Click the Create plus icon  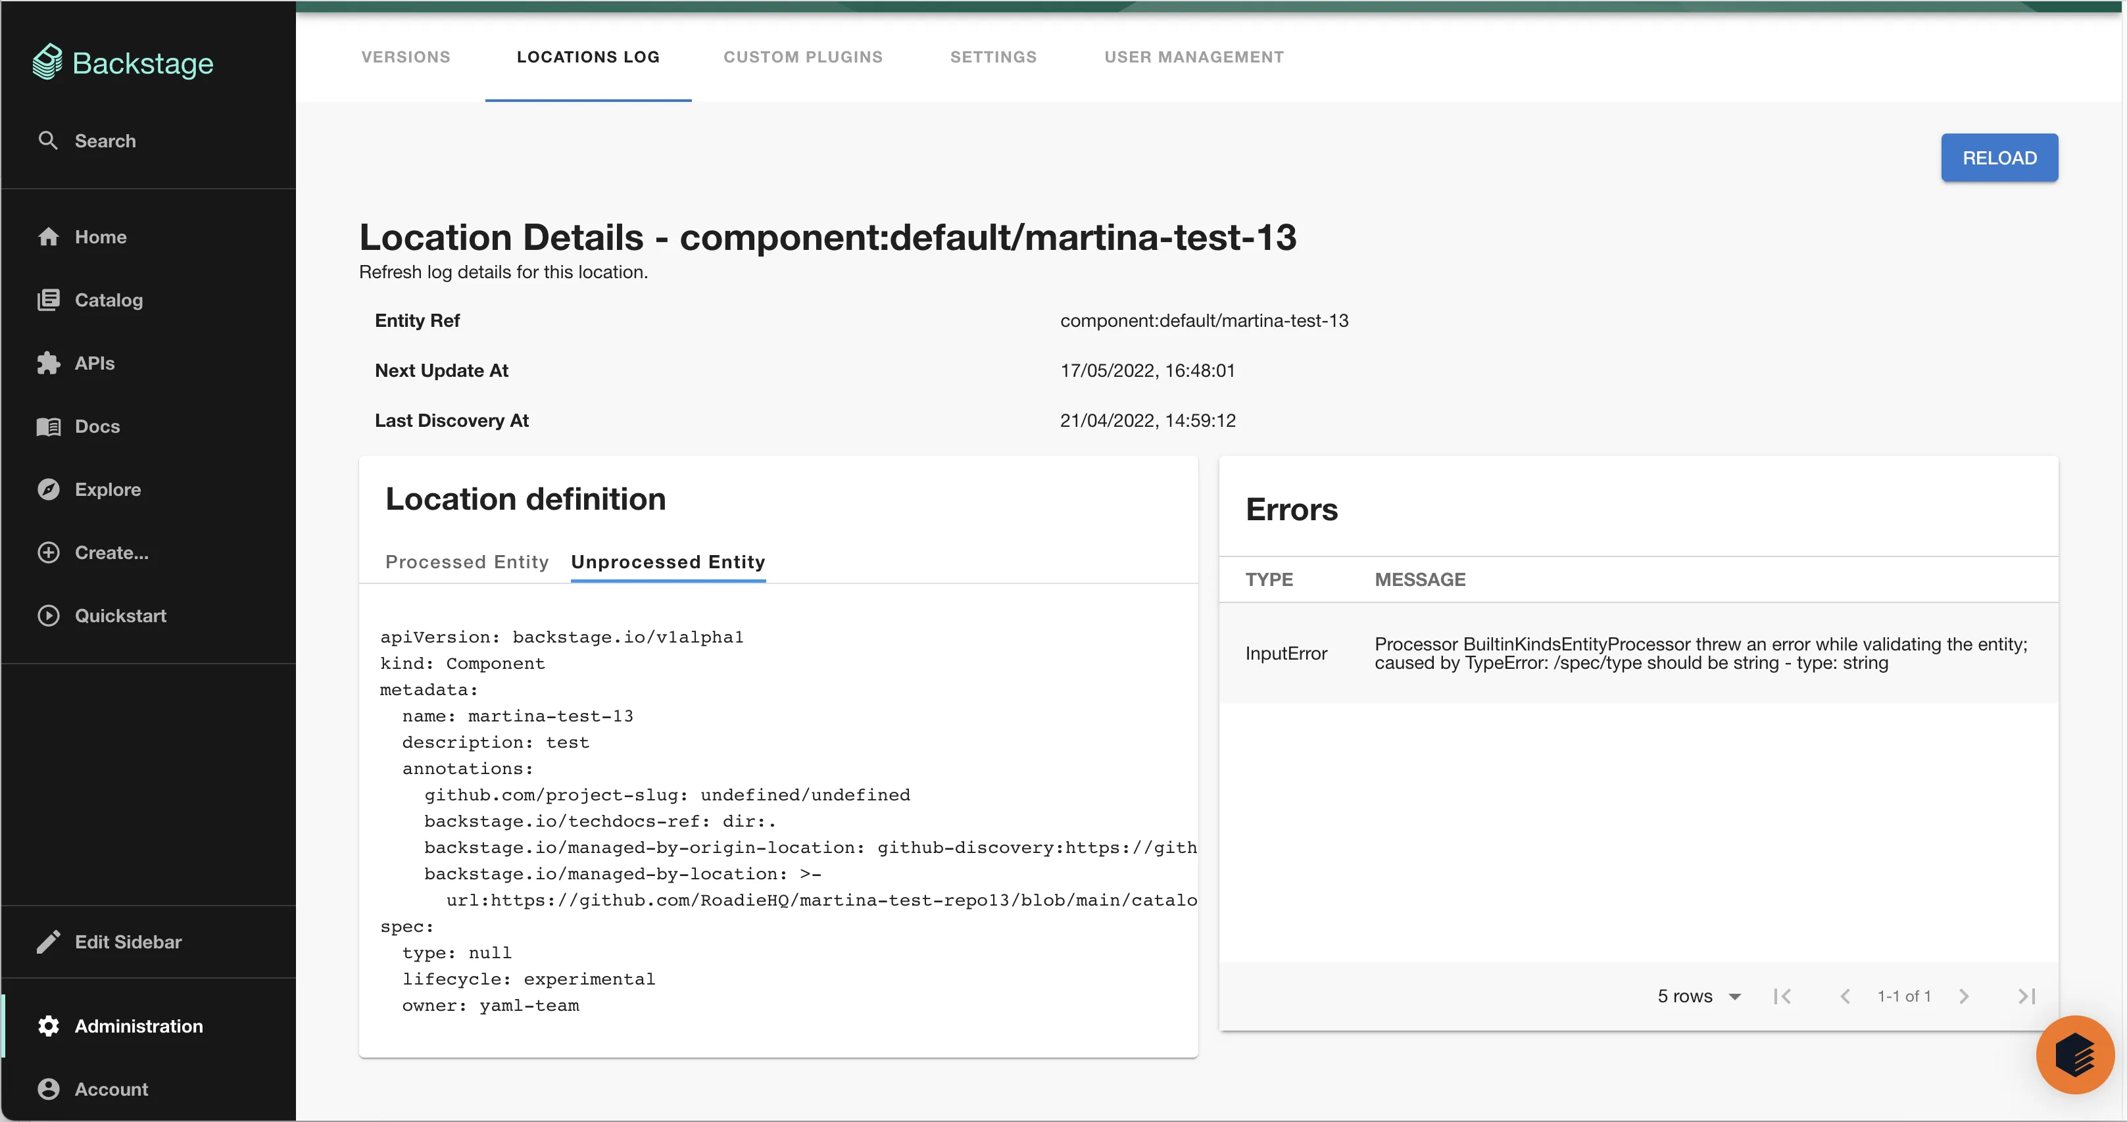[49, 552]
